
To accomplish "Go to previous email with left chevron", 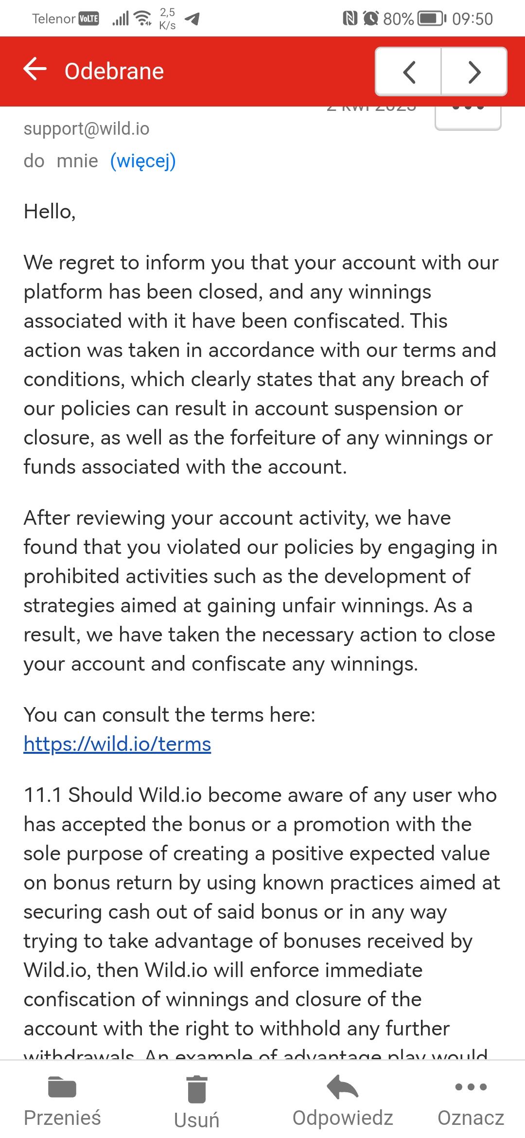I will [409, 72].
